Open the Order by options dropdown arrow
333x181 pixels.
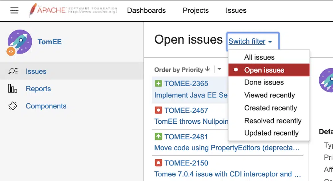219,69
